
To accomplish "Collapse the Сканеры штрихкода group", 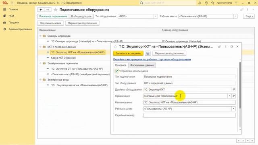I will (40, 36).
